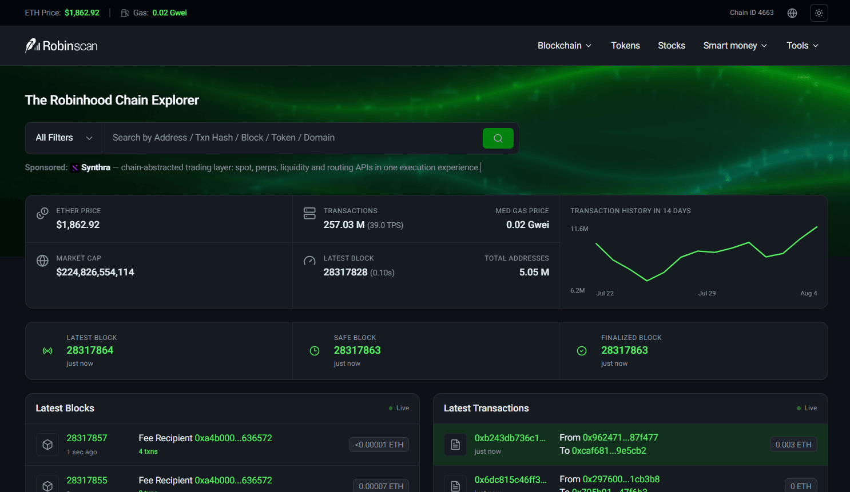
Task: Click the Market Cap globe icon
Action: pyautogui.click(x=42, y=261)
